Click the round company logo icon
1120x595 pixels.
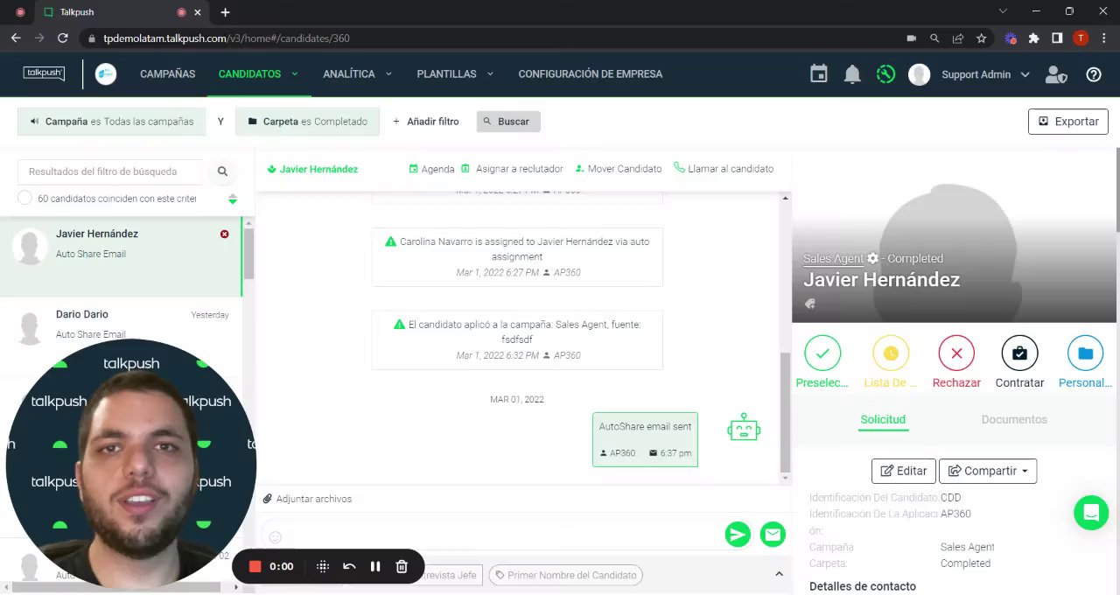click(106, 74)
